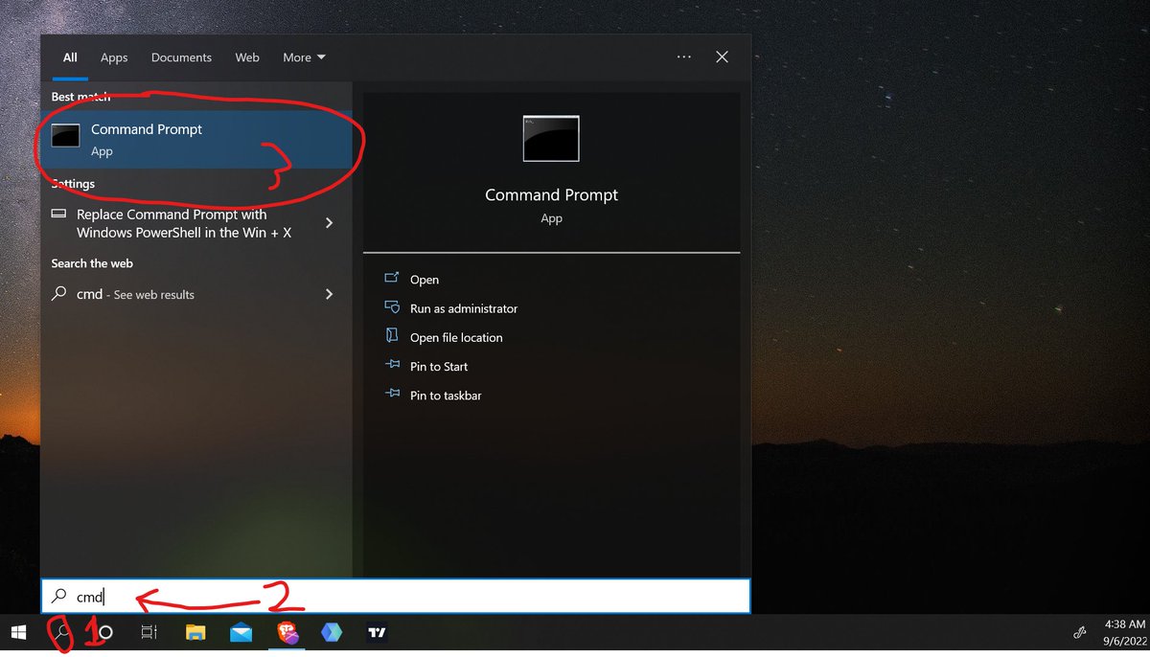Click the Pin to Start pin icon
The height and width of the screenshot is (657, 1150).
[x=391, y=365]
